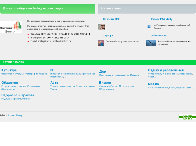Open the Семья и дети subcategory
Screen dimensions: 196x146
point(106,75)
